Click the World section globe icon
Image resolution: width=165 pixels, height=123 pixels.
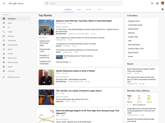(x=4, y=23)
